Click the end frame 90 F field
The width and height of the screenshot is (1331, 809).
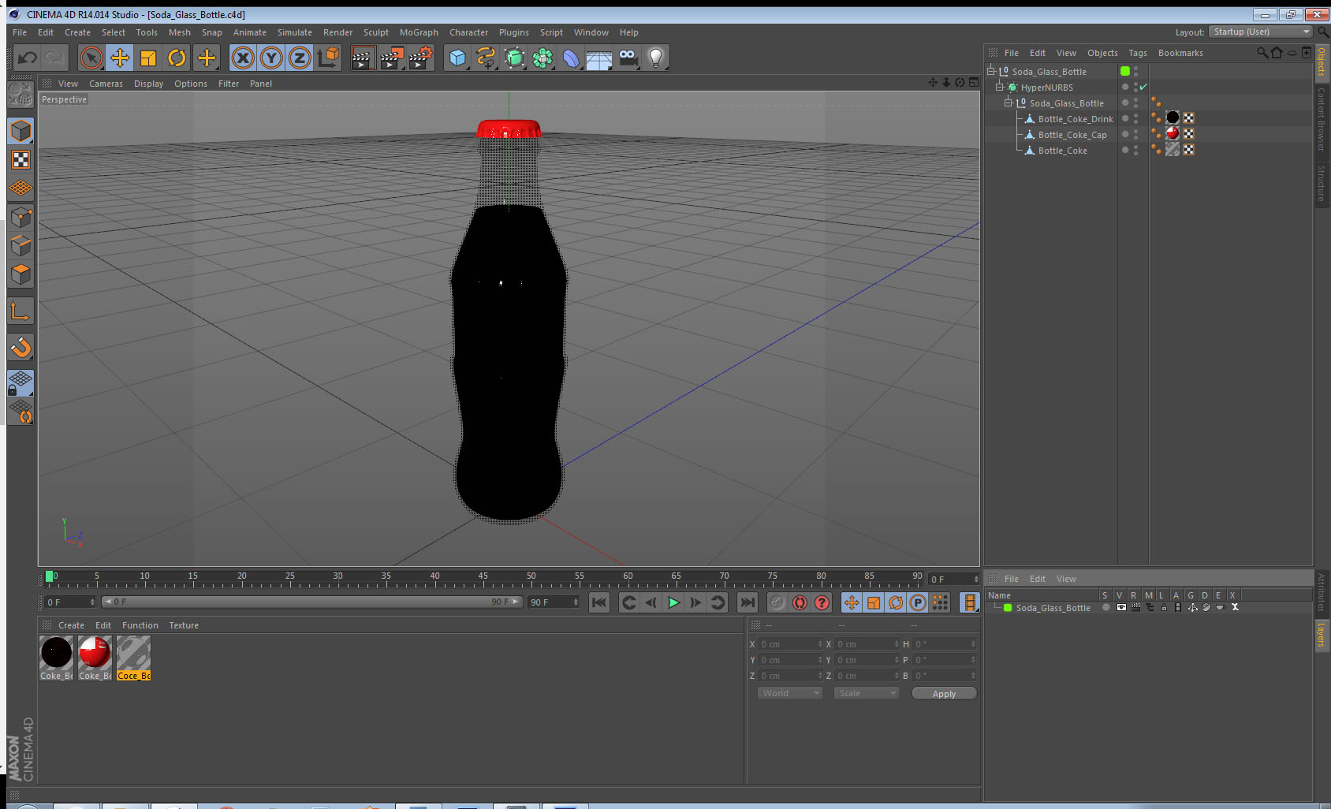(554, 602)
